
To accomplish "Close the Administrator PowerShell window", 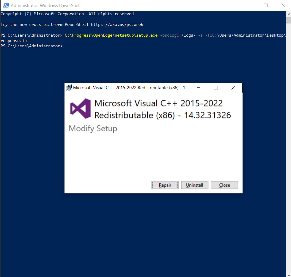I will [x=283, y=5].
